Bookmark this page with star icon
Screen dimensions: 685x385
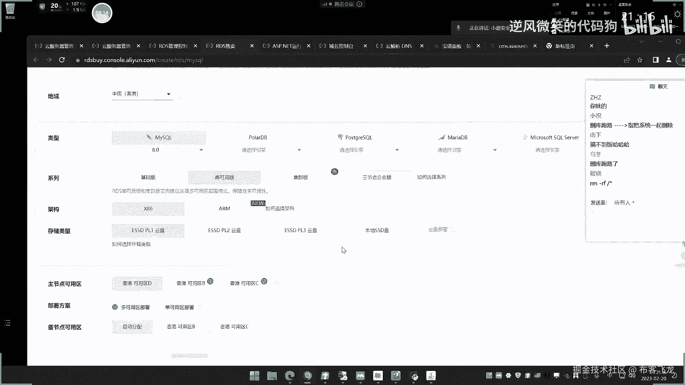coord(640,60)
